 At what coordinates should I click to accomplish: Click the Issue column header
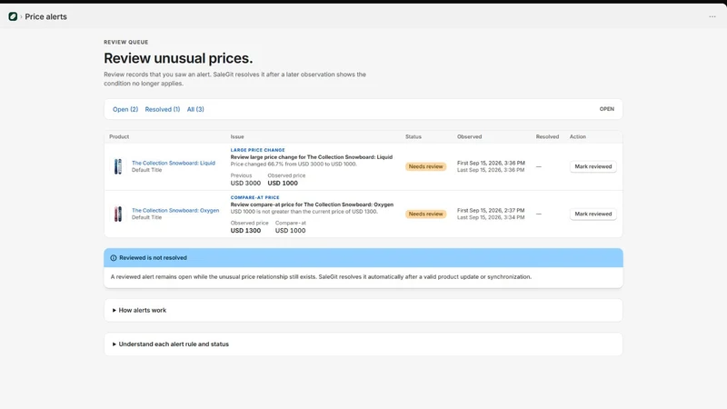coord(237,137)
